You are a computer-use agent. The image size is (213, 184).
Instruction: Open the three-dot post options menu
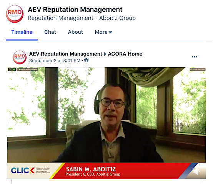point(195,57)
